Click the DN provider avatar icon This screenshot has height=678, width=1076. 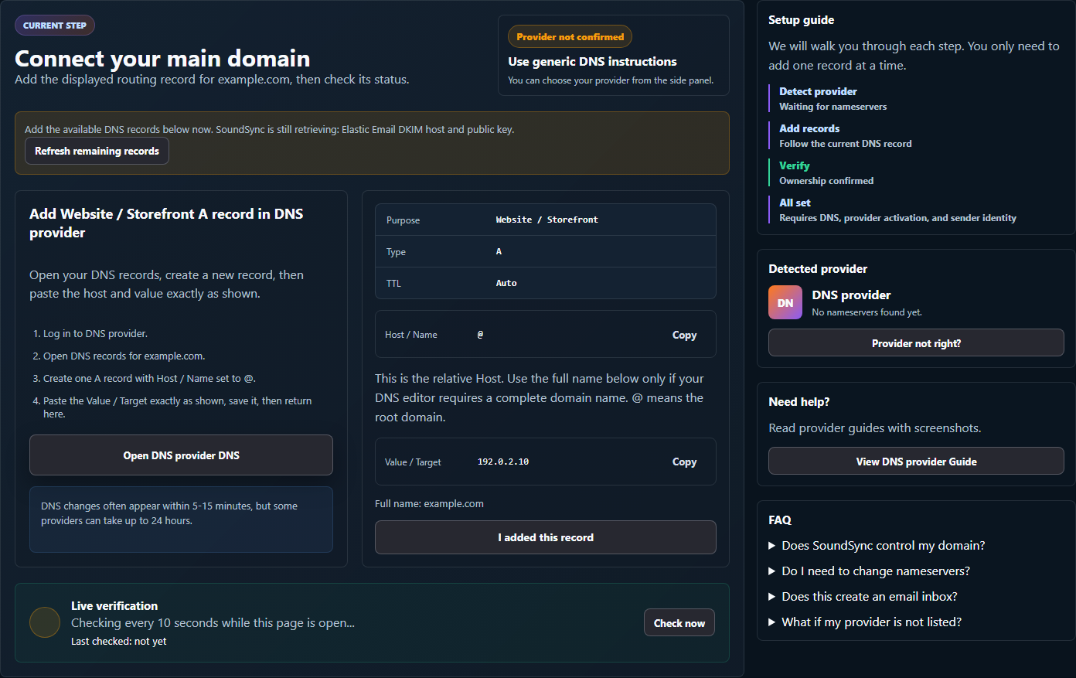tap(785, 302)
